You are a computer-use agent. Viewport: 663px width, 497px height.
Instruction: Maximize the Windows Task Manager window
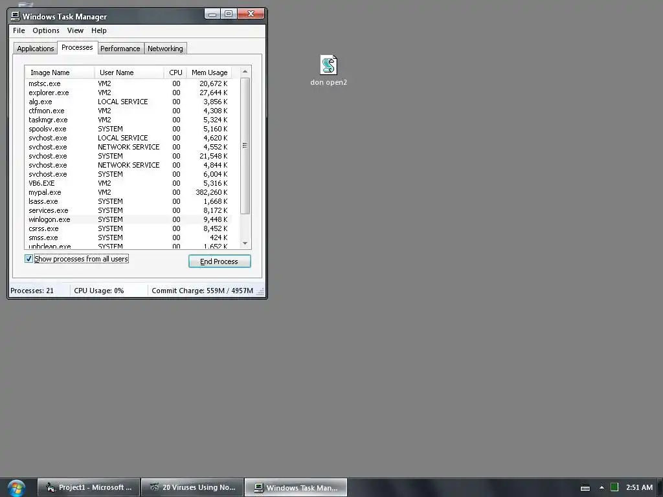point(229,14)
